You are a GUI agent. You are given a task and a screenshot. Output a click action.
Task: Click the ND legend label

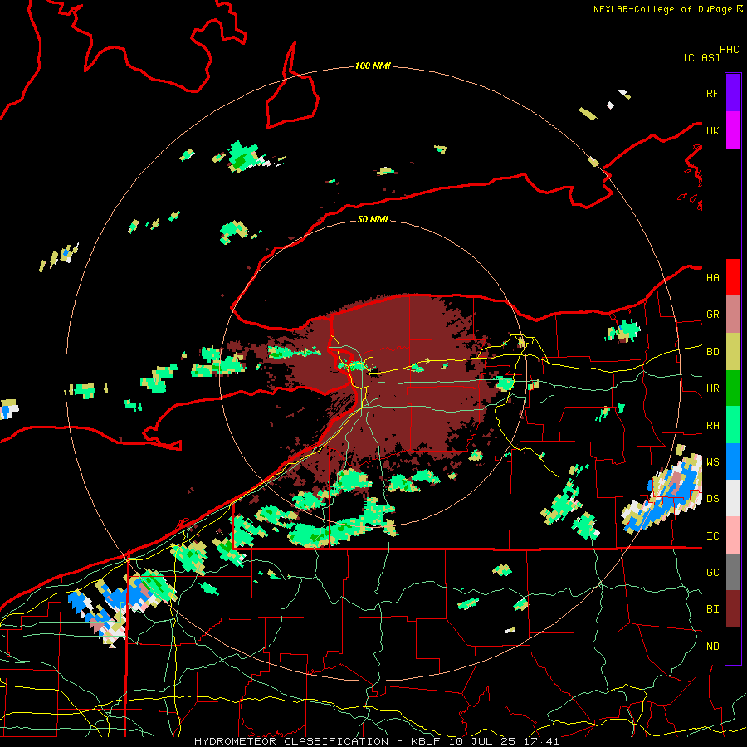pyautogui.click(x=712, y=647)
